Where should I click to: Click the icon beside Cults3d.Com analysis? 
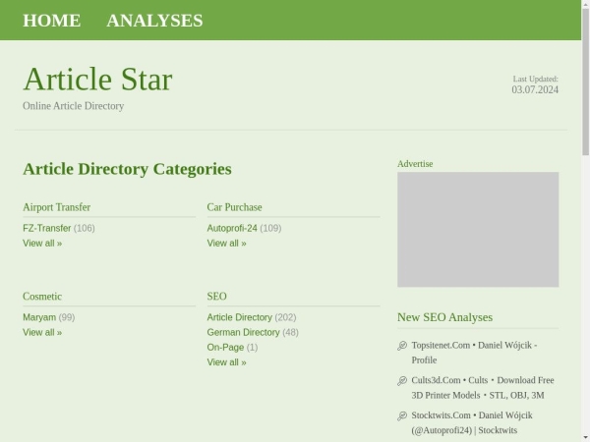click(402, 381)
